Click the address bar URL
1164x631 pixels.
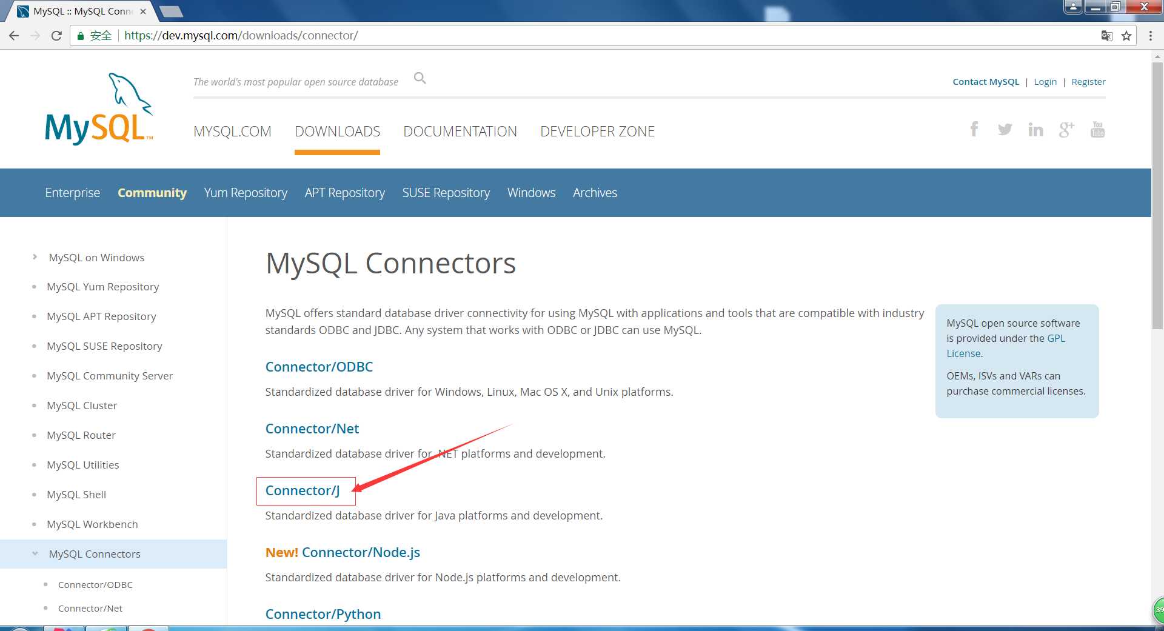[x=241, y=36]
